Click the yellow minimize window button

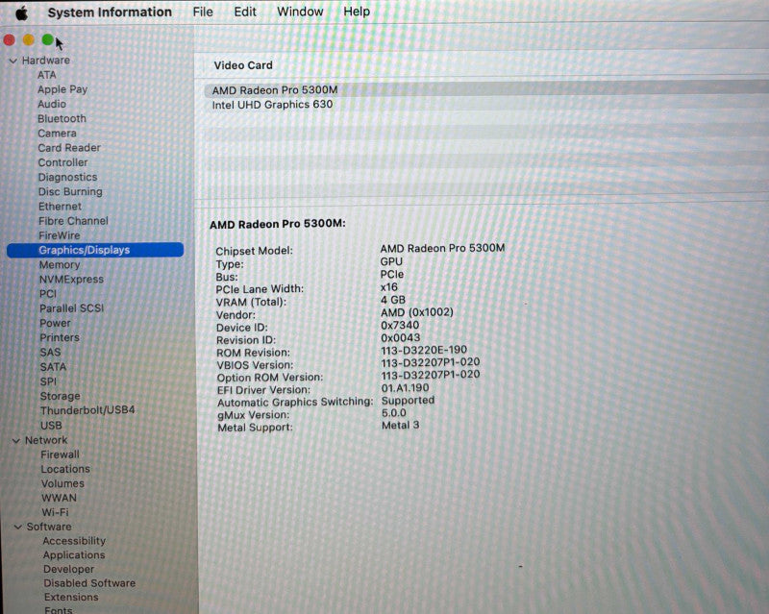[29, 39]
